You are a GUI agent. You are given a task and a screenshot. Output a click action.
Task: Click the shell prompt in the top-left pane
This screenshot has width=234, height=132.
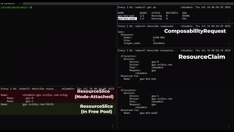(x=16, y=7)
